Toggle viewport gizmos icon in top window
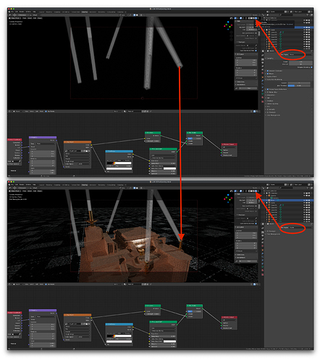The width and height of the screenshot is (320, 362). click(x=235, y=18)
